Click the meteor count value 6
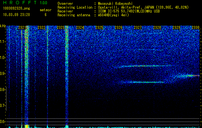 click(x=46, y=15)
